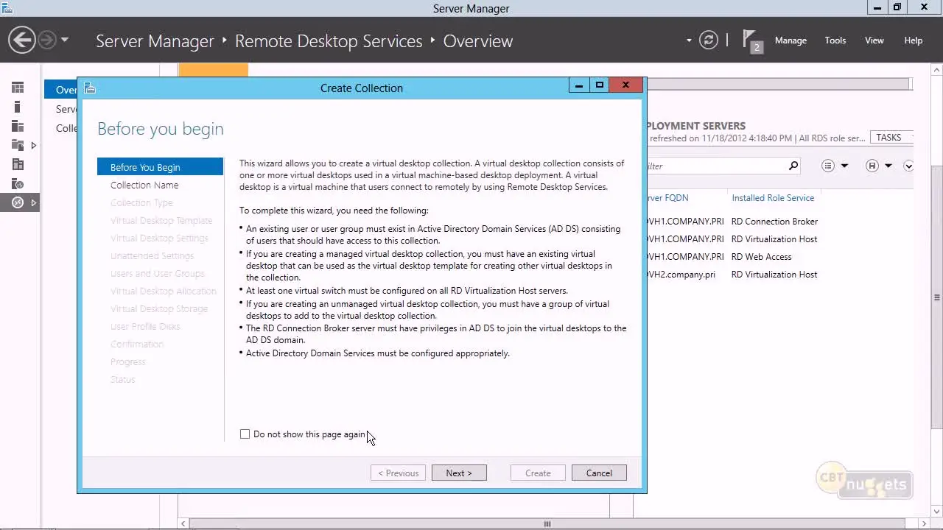Click Overview in the breadcrumb
The height and width of the screenshot is (530, 943).
pyautogui.click(x=478, y=41)
